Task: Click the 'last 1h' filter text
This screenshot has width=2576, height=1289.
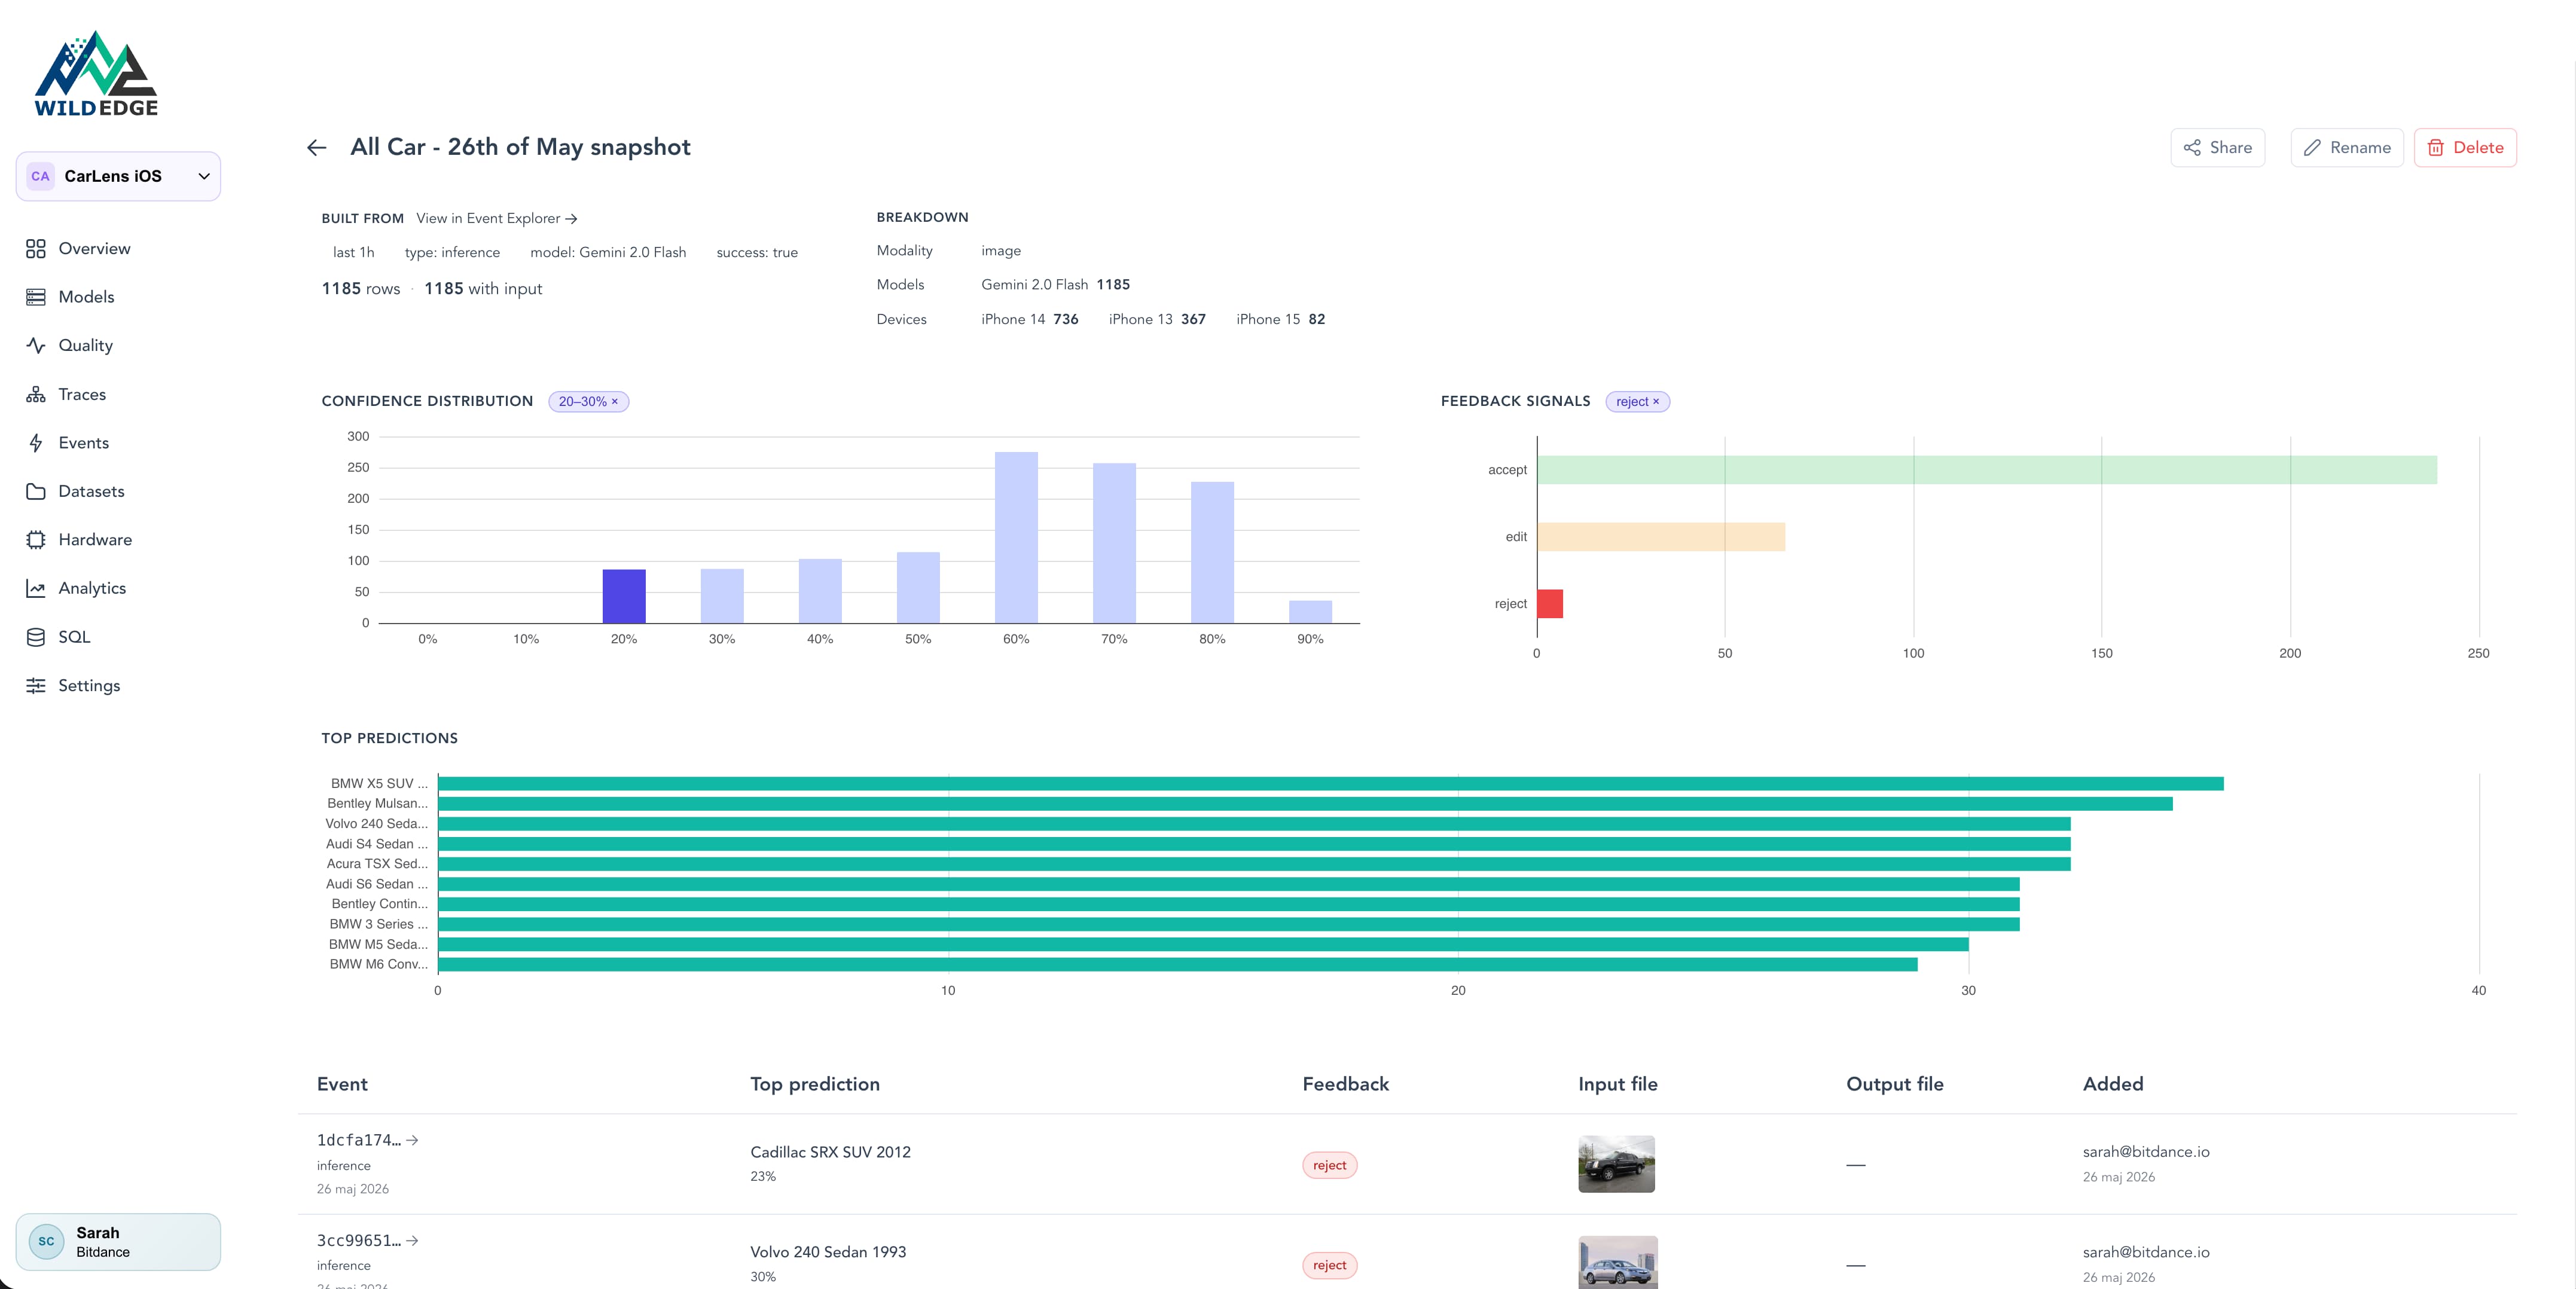Action: pos(353,253)
